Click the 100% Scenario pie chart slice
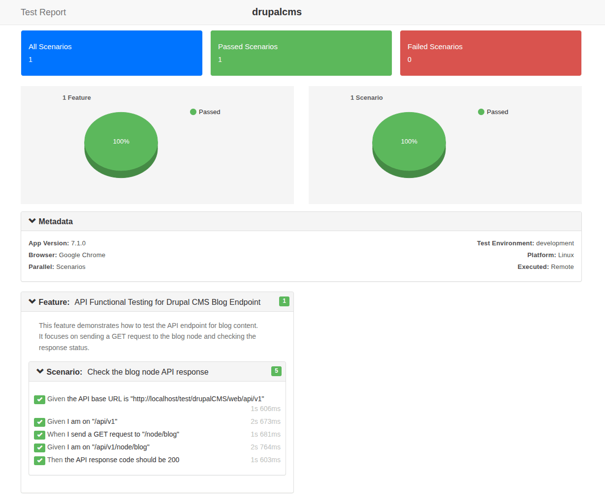 pos(409,142)
